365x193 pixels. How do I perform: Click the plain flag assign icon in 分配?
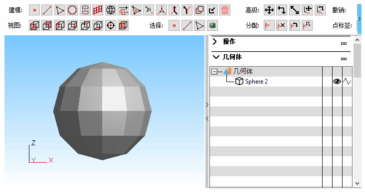click(269, 25)
